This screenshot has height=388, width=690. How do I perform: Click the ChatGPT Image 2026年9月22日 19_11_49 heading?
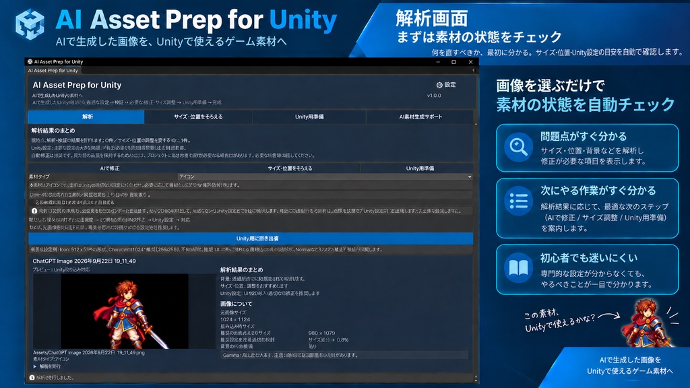click(x=84, y=261)
